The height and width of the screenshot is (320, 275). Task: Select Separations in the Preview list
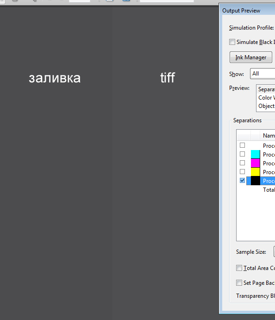pos(266,89)
